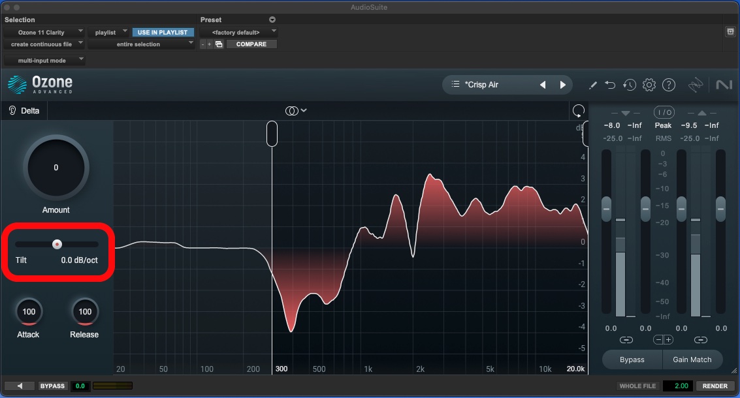Open Ozone settings gear

click(649, 85)
